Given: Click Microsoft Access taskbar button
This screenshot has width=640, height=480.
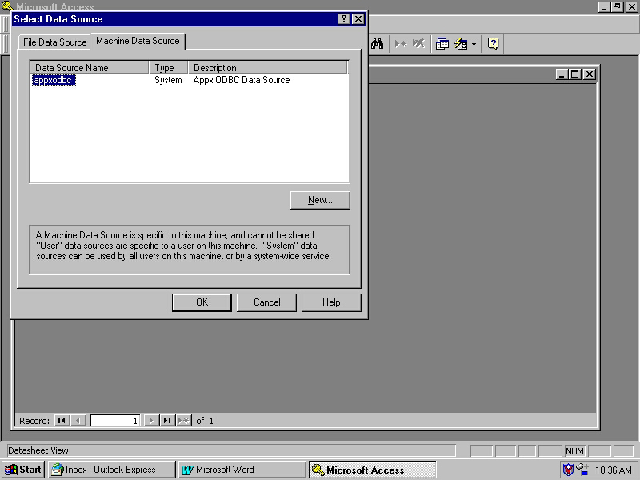Looking at the screenshot, I should click(x=372, y=470).
